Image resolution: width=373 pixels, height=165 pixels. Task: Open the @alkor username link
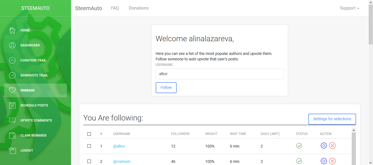coord(119,146)
